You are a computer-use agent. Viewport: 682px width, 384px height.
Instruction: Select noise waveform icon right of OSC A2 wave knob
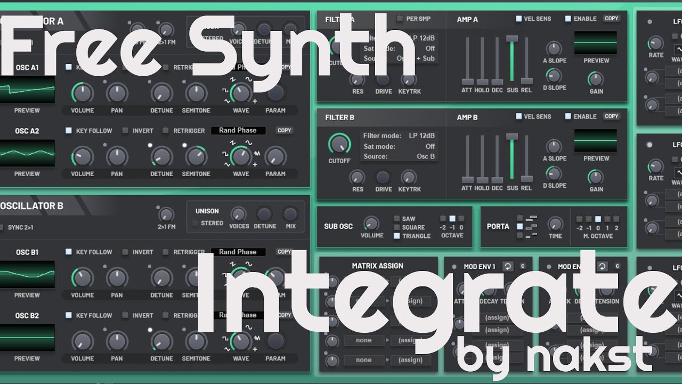257,154
